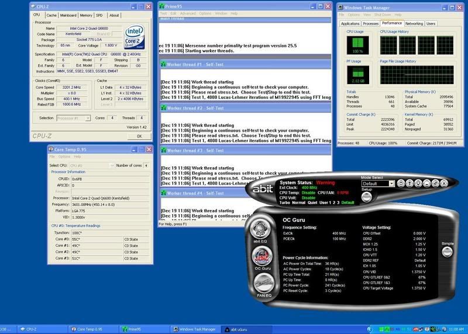The height and width of the screenshot is (334, 468).
Task: Click the CPU VID 1.3750 V value
Action: click(x=418, y=272)
